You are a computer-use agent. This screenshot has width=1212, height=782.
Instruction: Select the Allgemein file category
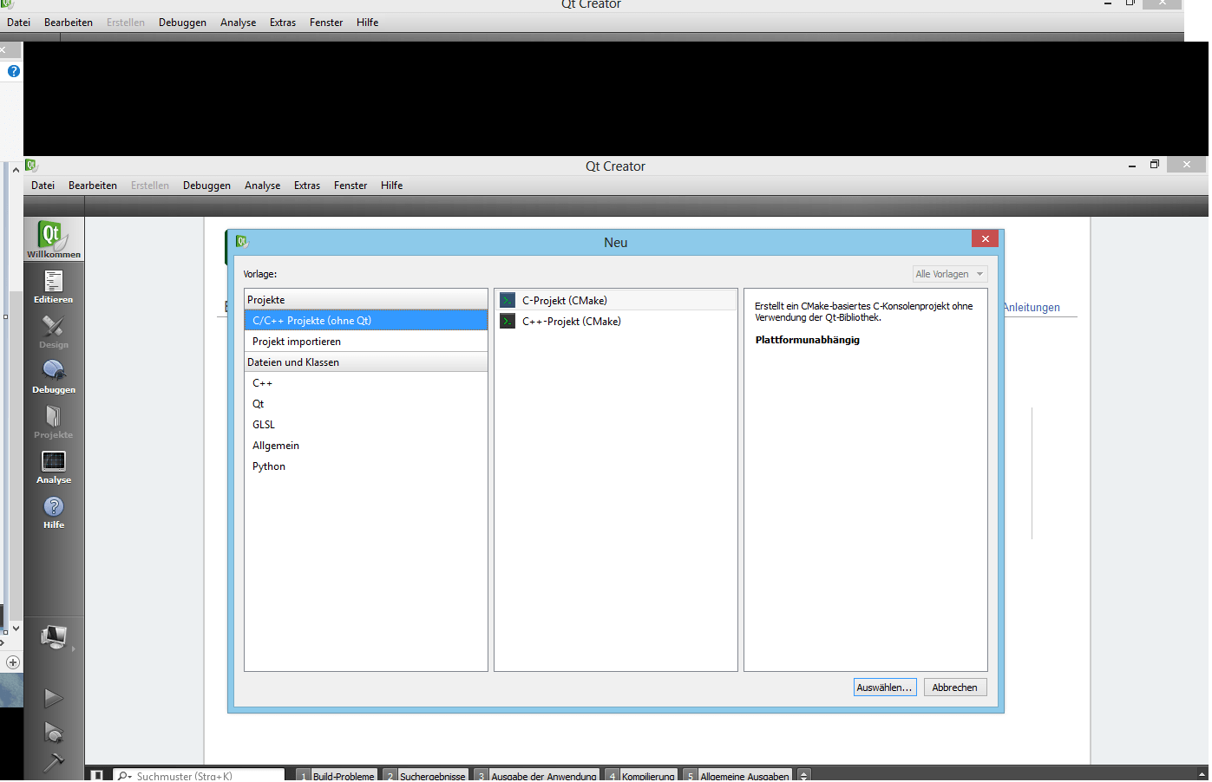366,446
